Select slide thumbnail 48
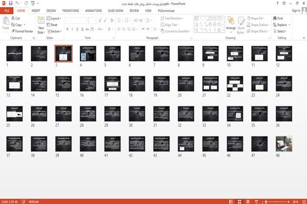307x204 pixels. click(x=284, y=144)
